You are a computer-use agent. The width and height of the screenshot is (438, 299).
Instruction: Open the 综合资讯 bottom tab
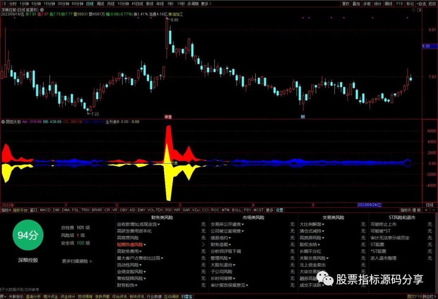(120, 297)
